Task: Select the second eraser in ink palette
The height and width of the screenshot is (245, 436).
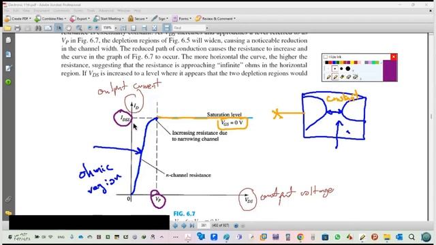Action: click(x=356, y=77)
